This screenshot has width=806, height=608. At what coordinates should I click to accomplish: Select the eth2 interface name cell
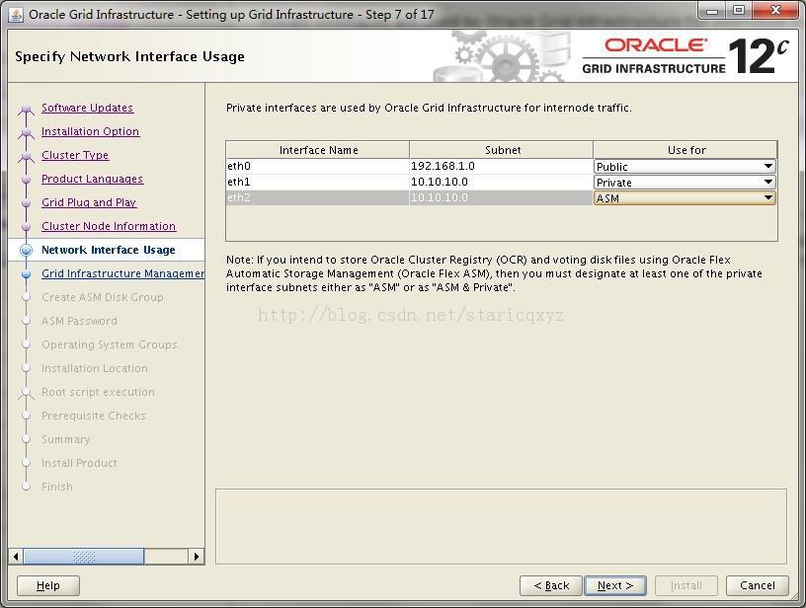(318, 197)
